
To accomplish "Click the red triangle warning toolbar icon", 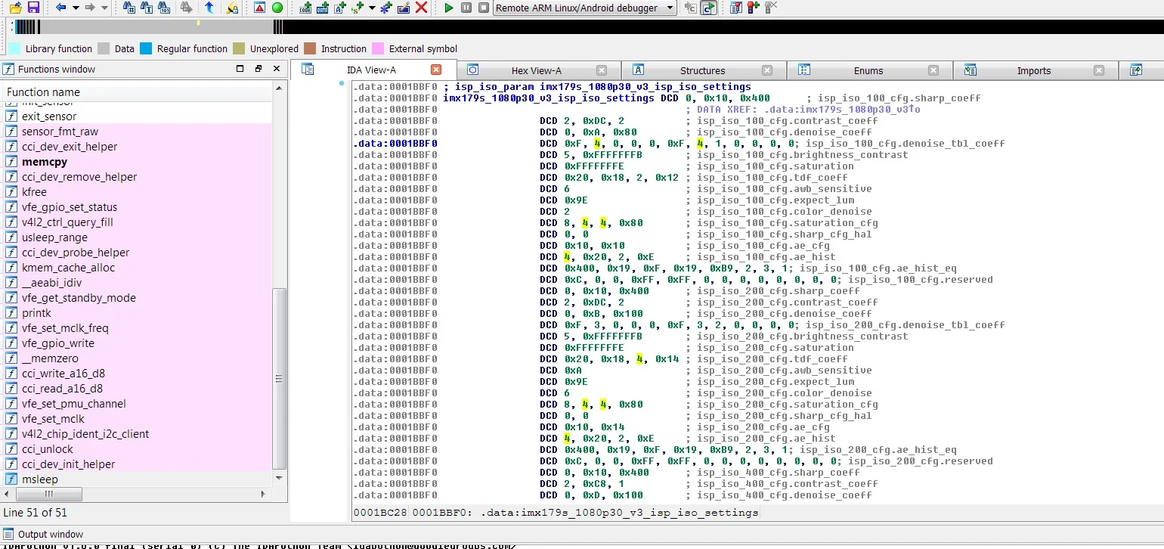I will (x=259, y=8).
